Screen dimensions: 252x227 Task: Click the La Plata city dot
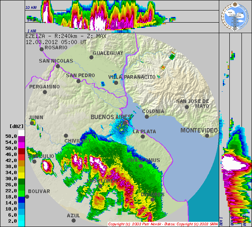[143, 137]
